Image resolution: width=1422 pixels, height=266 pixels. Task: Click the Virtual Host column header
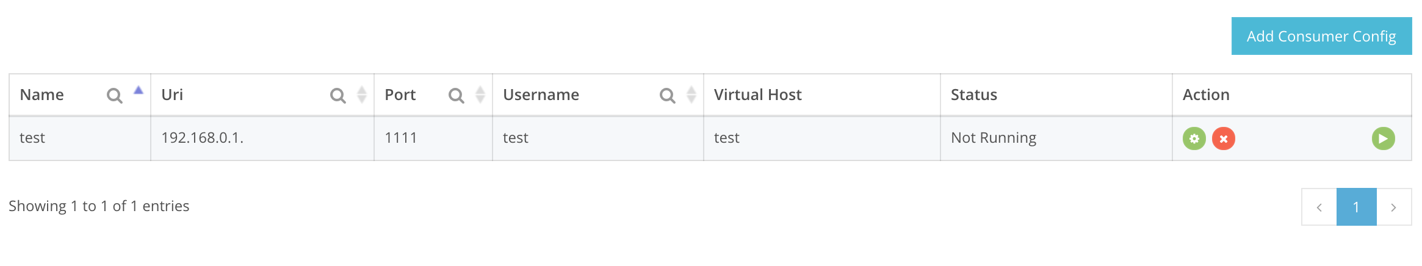(757, 95)
